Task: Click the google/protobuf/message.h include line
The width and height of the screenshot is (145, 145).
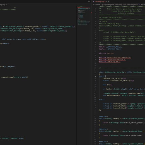Action: 115,57
